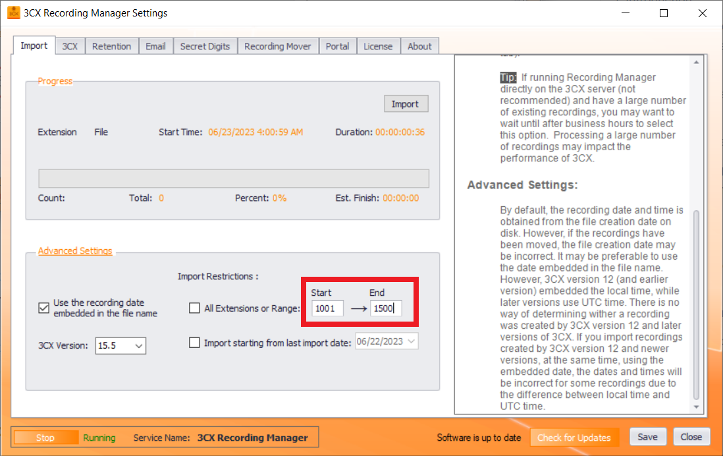View the License tab
723x456 pixels.
(378, 45)
